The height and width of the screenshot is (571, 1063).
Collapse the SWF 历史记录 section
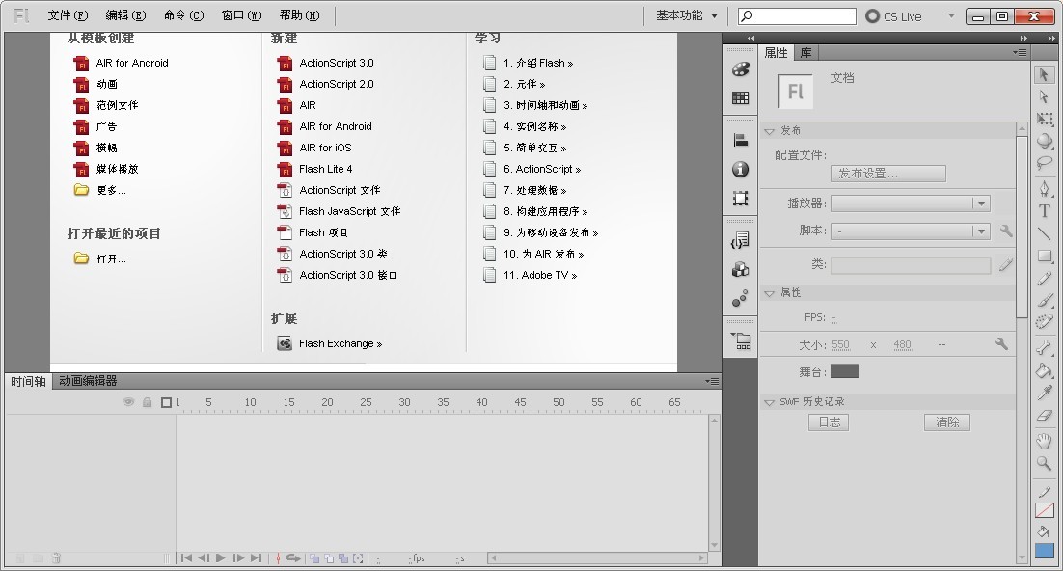click(769, 402)
